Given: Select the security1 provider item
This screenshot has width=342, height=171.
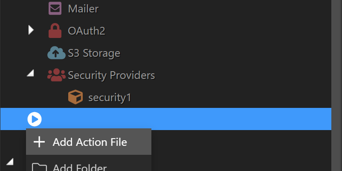Looking at the screenshot, I should (x=110, y=98).
